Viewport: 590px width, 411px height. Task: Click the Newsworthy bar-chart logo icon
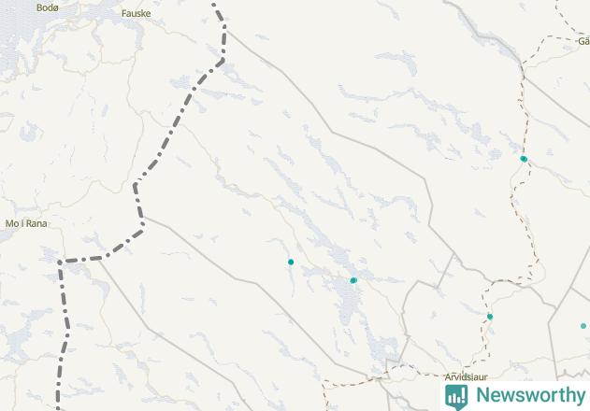456,397
